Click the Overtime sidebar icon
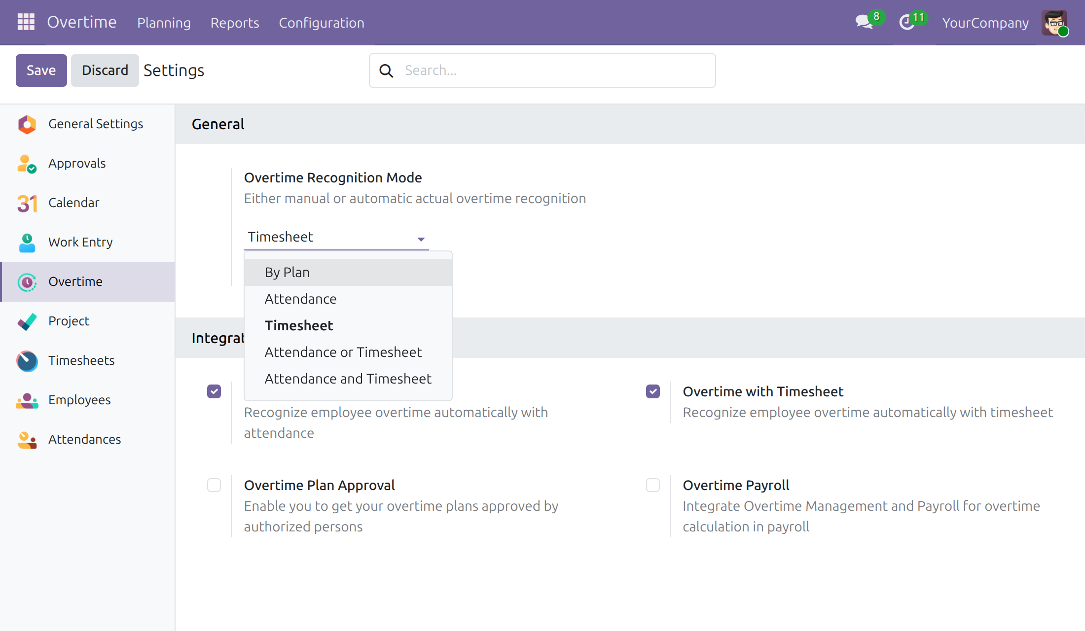 [x=27, y=282]
